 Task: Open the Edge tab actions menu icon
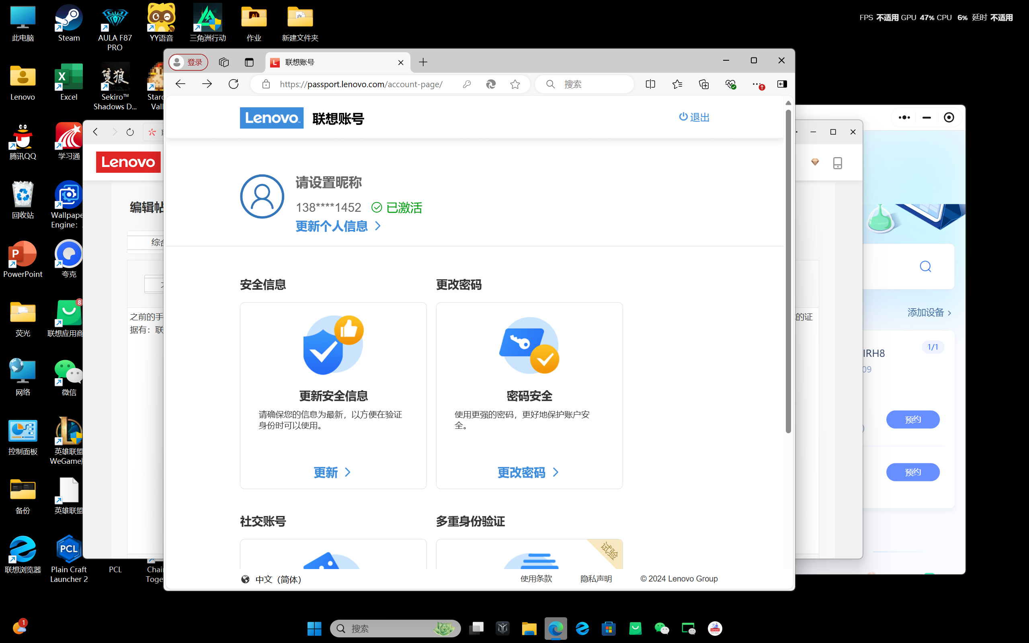249,63
